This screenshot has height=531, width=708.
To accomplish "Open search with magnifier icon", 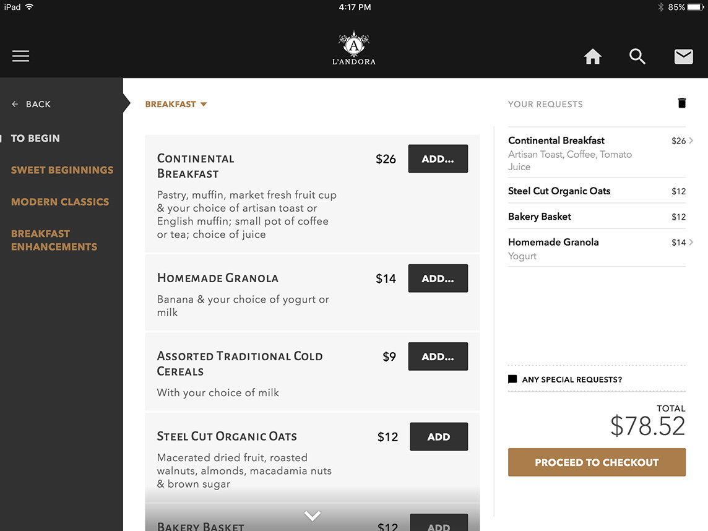I will 637,56.
